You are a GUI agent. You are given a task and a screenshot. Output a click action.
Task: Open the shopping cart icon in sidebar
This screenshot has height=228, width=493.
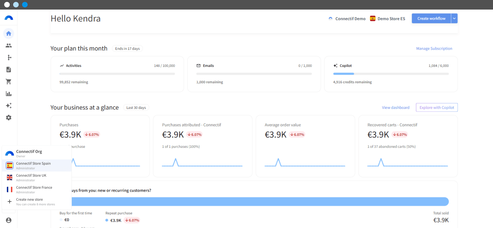pyautogui.click(x=9, y=82)
